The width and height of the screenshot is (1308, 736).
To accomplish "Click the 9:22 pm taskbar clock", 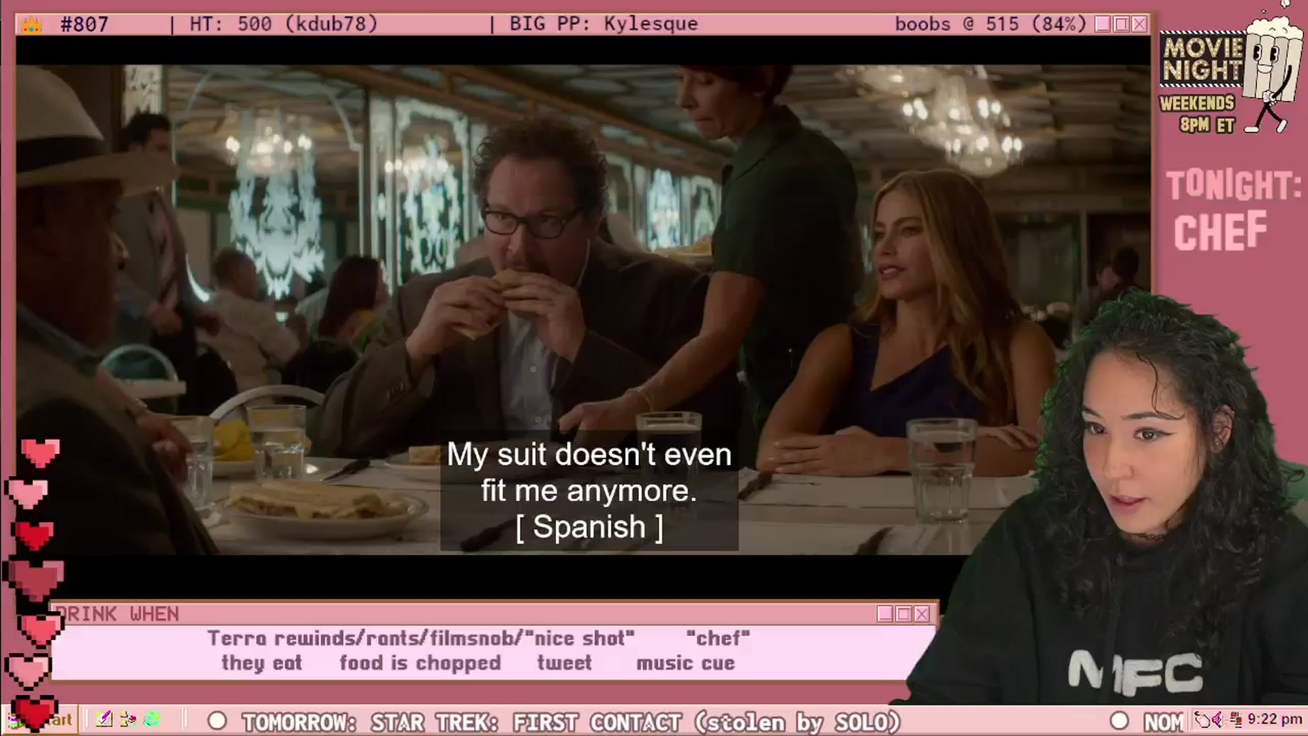I will click(x=1275, y=720).
